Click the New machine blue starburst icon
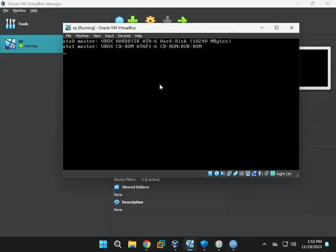The height and width of the screenshot is (252, 336). click(119, 19)
